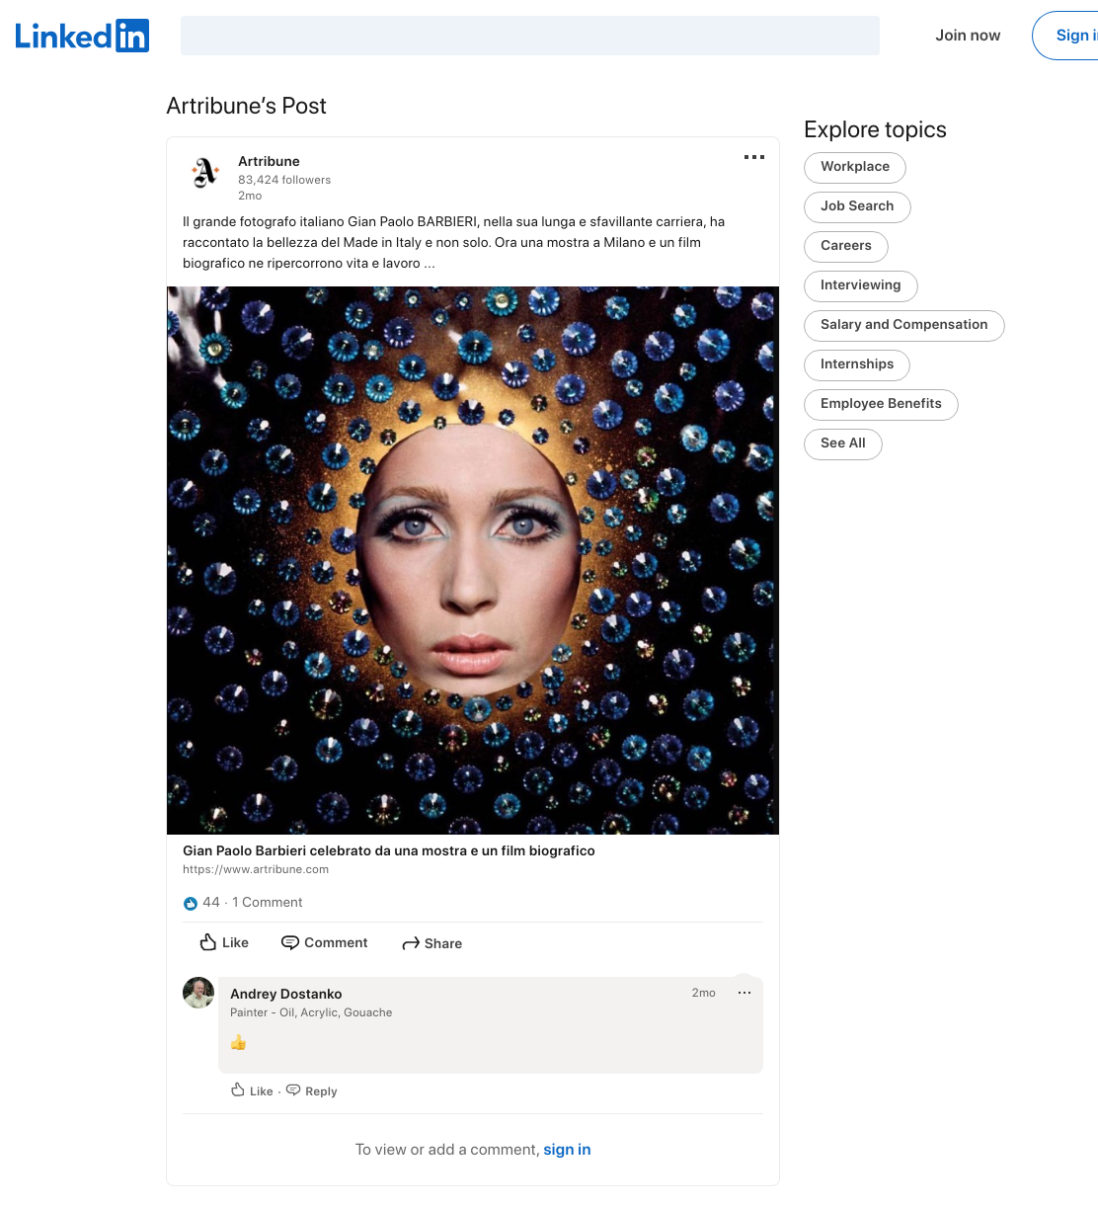
Task: Select the Interviewing topic
Action: pyautogui.click(x=861, y=285)
